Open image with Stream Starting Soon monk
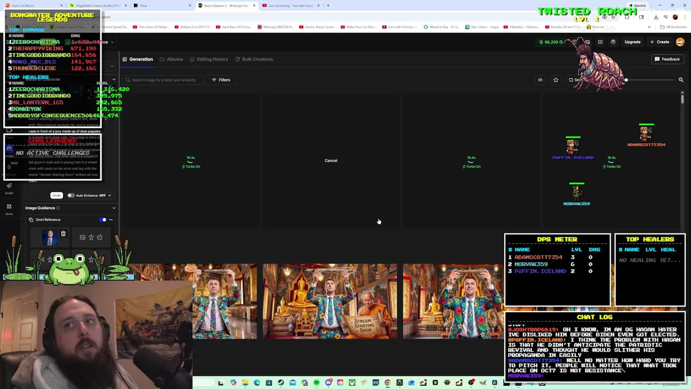 pyautogui.click(x=330, y=301)
